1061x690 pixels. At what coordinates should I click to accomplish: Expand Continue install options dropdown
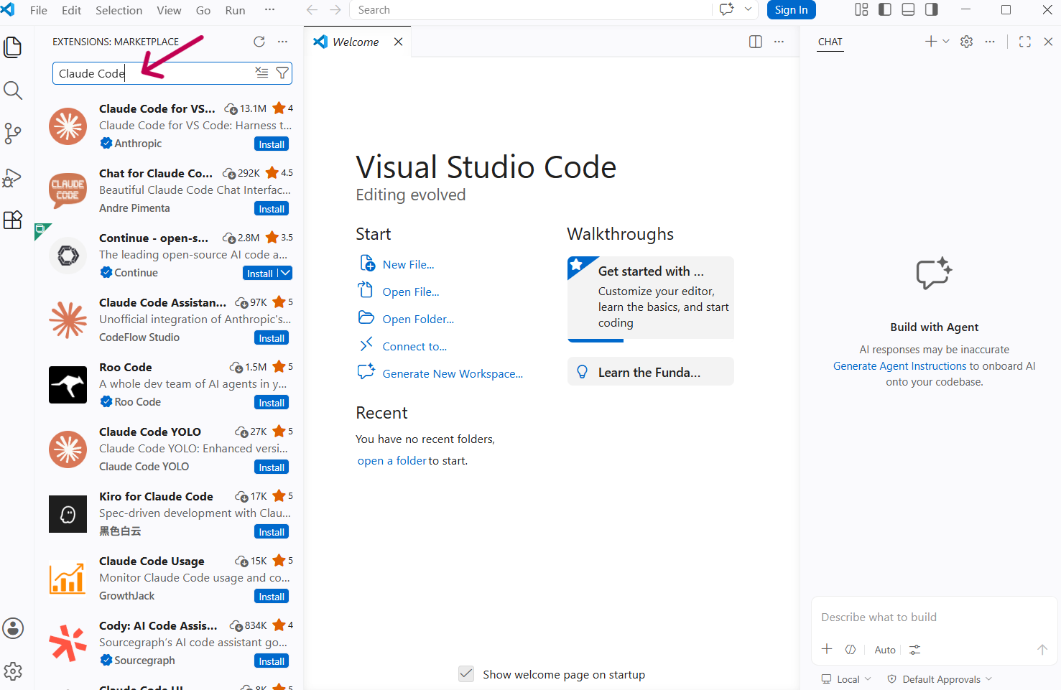(285, 273)
